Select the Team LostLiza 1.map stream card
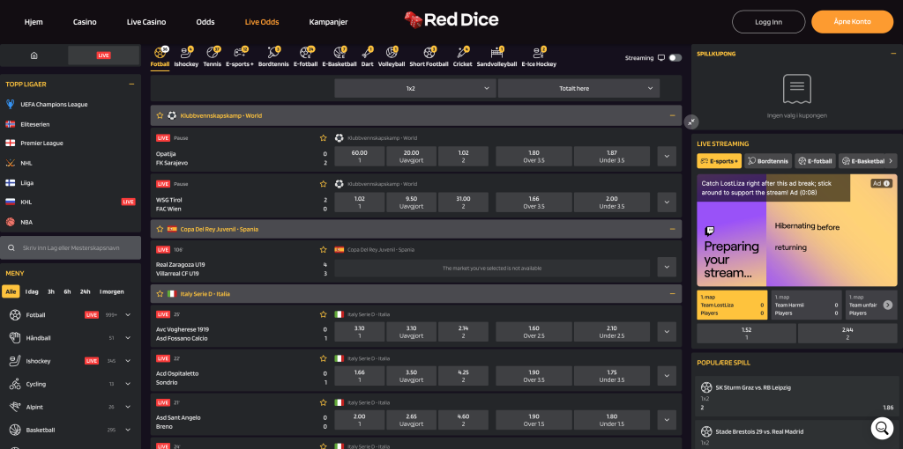903x449 pixels. (732, 305)
